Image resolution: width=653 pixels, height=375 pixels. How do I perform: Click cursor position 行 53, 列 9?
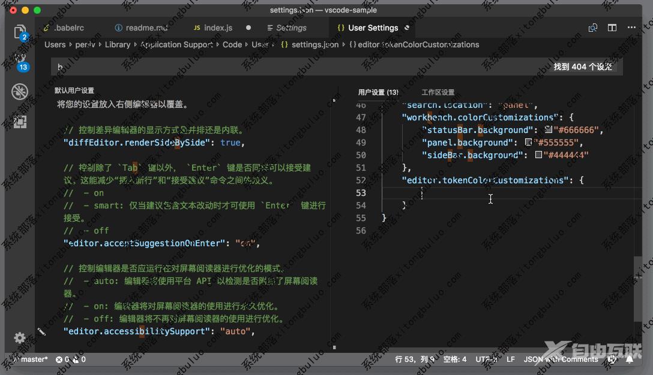[x=414, y=359]
